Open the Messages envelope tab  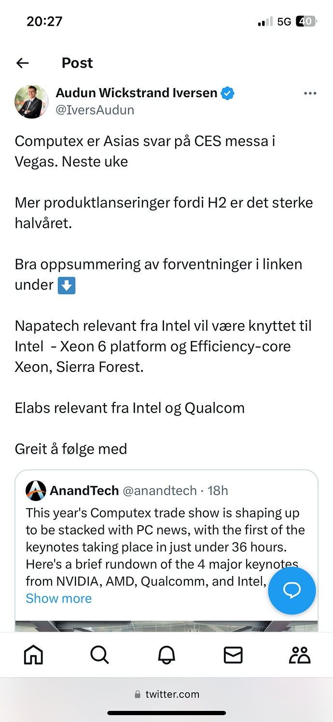(x=233, y=655)
